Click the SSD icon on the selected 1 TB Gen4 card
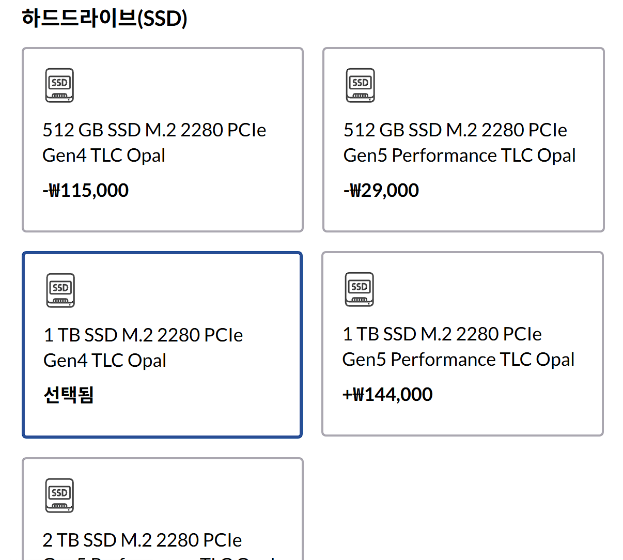This screenshot has height=560, width=623. click(60, 290)
